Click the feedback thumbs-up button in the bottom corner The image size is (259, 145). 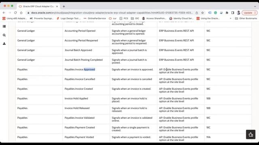[x=251, y=135]
